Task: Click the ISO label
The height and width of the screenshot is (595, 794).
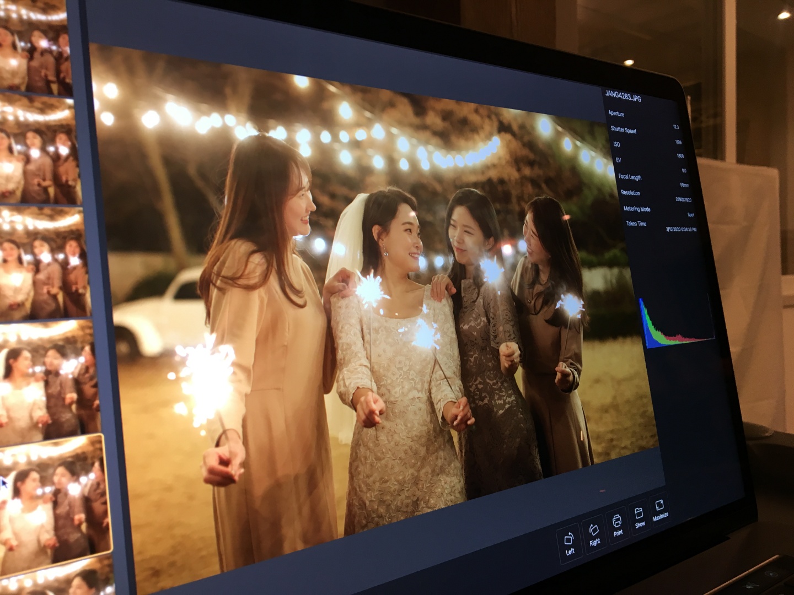Action: click(x=616, y=144)
